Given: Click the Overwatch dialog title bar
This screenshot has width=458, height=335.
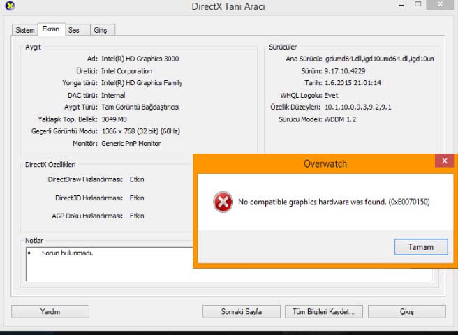Looking at the screenshot, I should coord(325,163).
